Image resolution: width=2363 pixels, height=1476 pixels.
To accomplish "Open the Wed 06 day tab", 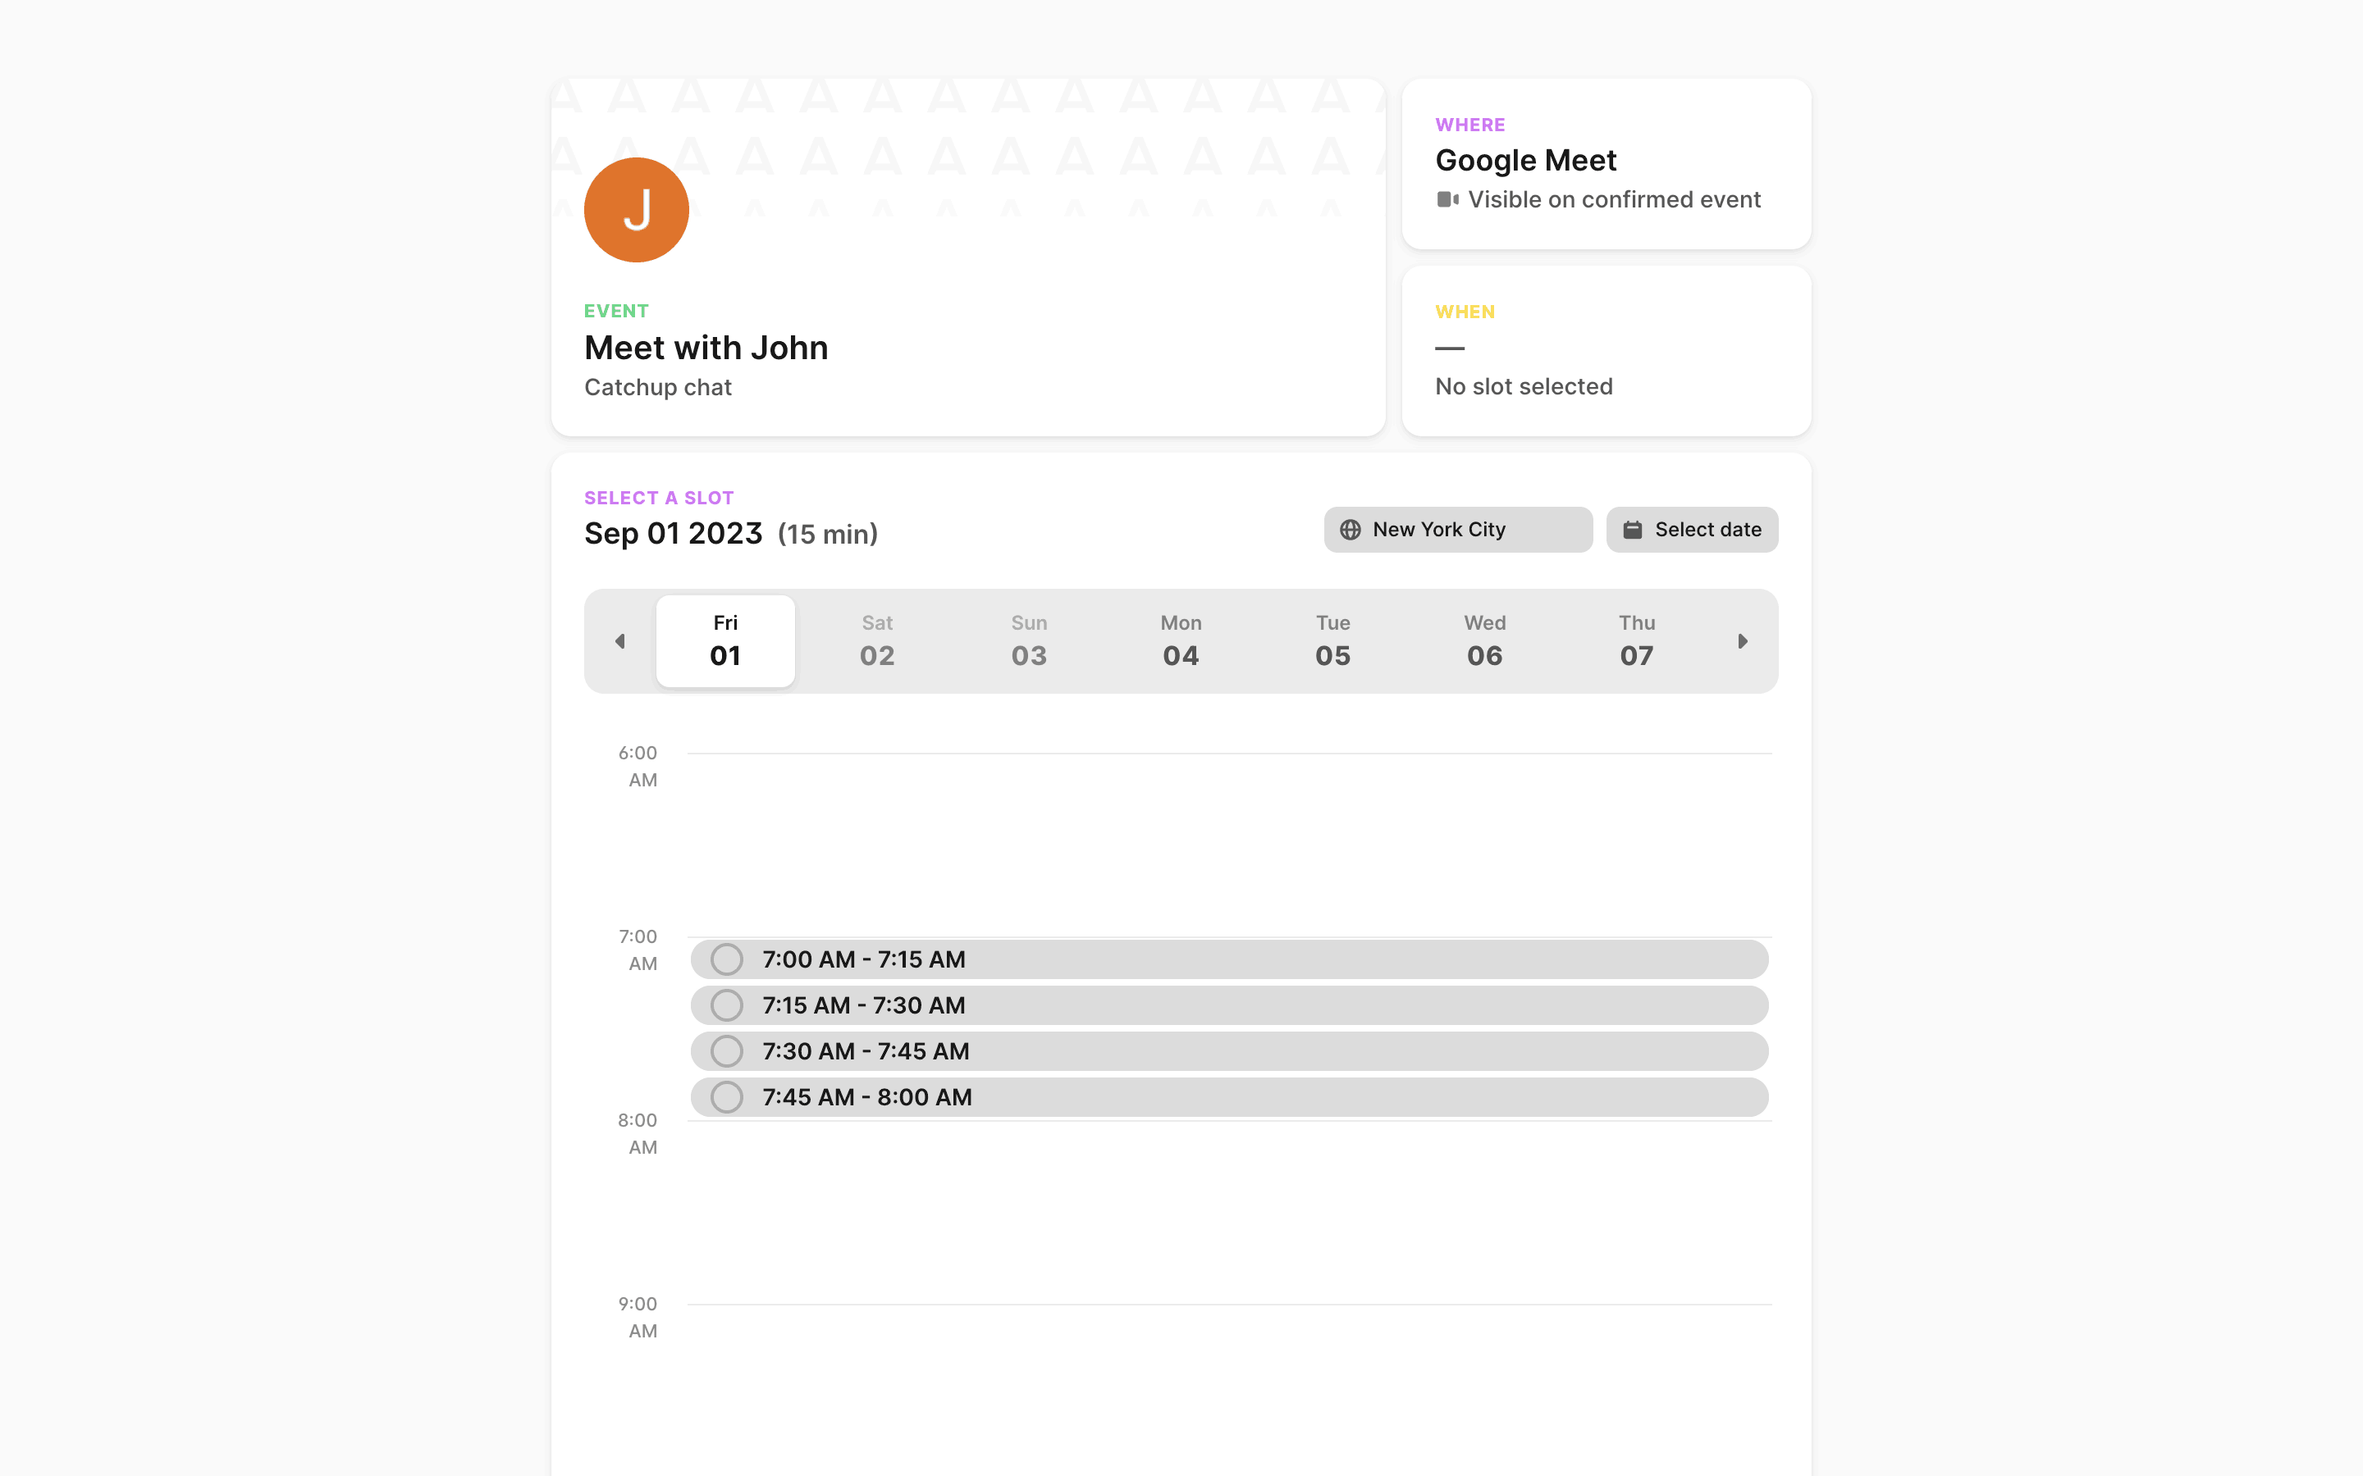I will 1484,641.
